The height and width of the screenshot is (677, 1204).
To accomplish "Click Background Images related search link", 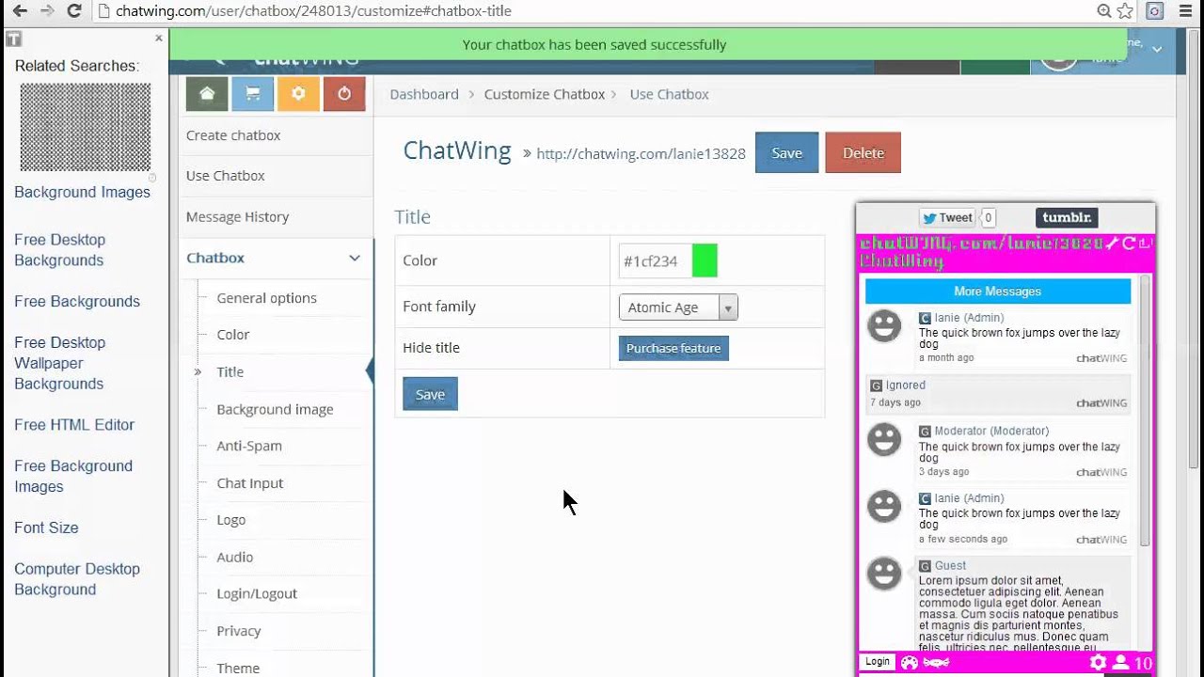I will (x=82, y=192).
